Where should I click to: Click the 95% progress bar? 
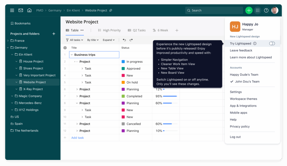point(170,96)
